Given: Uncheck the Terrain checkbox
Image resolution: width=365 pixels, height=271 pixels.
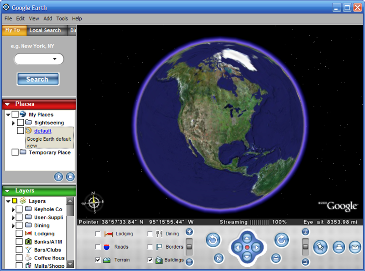Looking at the screenshot, I should (98, 260).
